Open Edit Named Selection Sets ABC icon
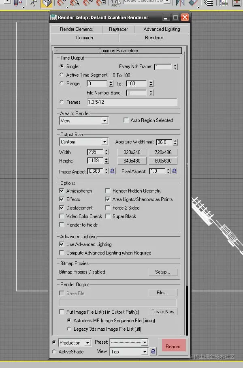243x368 pixels. pyautogui.click(x=116, y=3)
